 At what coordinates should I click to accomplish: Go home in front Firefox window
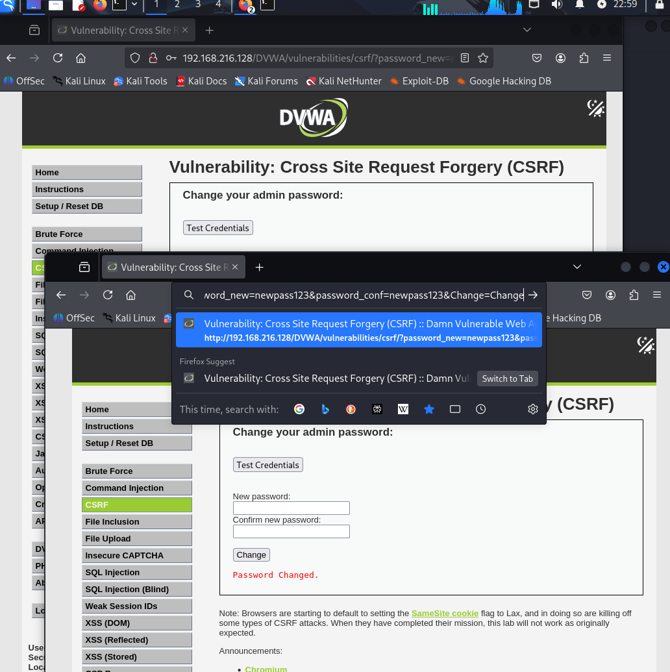pyautogui.click(x=130, y=295)
